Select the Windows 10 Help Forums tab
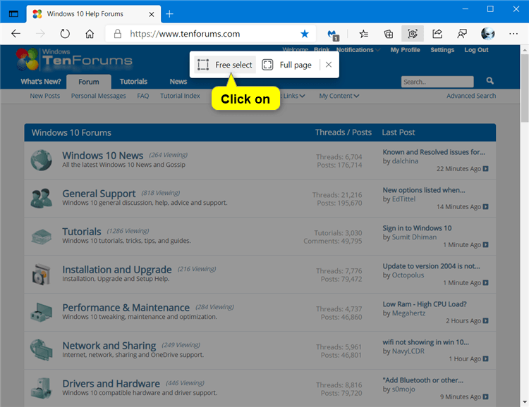Image resolution: width=529 pixels, height=407 pixels. tap(93, 14)
